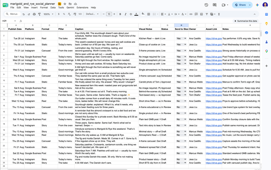Open Keep in the side panel
This screenshot has height=170, width=271.
point(267,24)
